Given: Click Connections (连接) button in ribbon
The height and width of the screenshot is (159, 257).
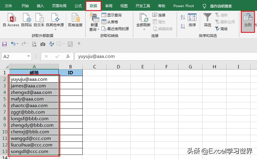Looking at the screenshot, I should pyautogui.click(x=159, y=15).
